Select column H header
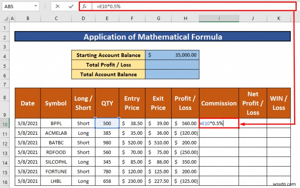The image size is (300, 188). (x=185, y=18)
